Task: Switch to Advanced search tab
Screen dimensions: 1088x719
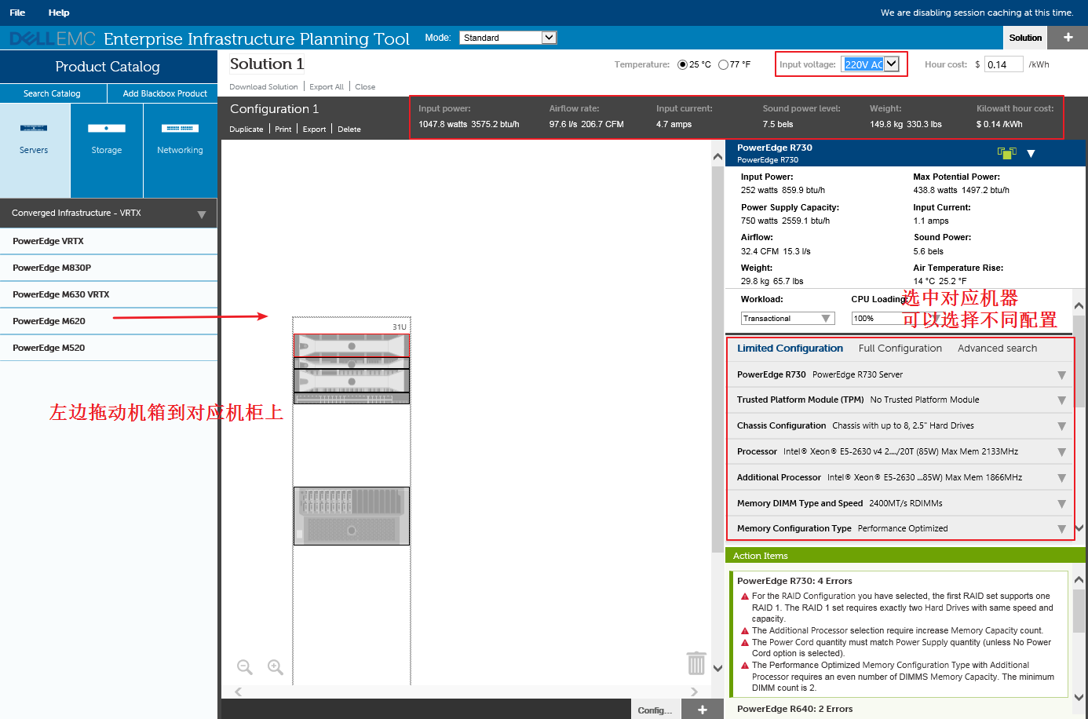Action: tap(997, 348)
